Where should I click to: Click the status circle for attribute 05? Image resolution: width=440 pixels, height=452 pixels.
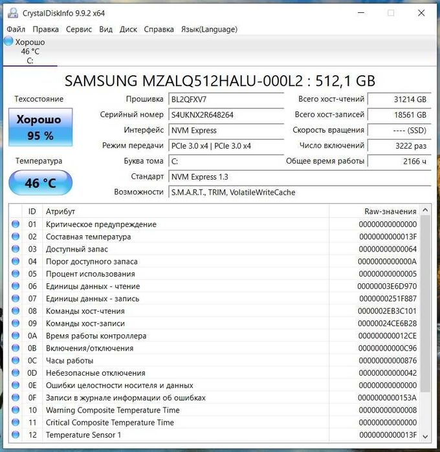(x=16, y=274)
